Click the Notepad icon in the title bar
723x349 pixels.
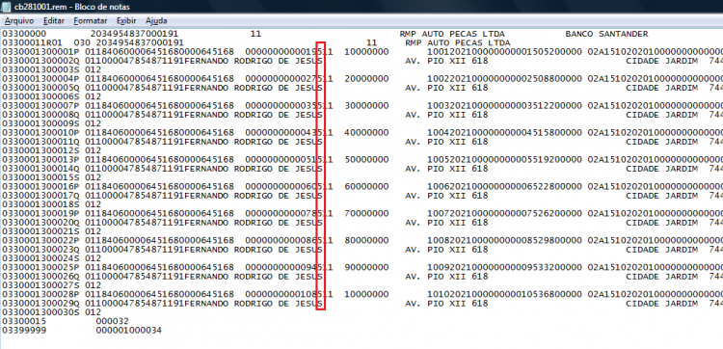click(7, 7)
